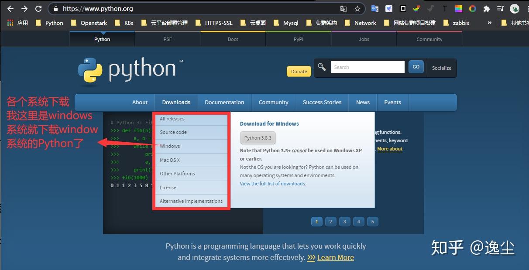
Task: Switch to the PyPI top tab
Action: (299, 39)
